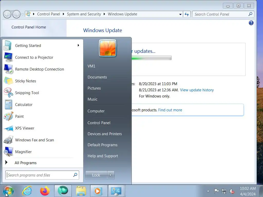Open the Paint palette icon
The image size is (263, 197).
point(8,116)
